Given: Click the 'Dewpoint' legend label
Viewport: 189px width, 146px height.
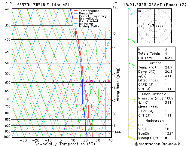Looking at the screenshot, I should 86,14.
